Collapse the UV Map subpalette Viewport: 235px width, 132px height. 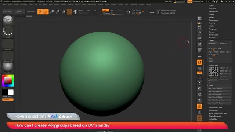tap(211, 41)
